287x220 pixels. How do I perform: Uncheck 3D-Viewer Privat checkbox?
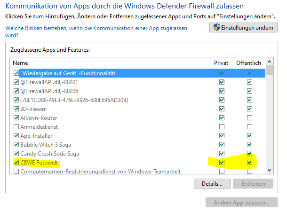coord(222,109)
